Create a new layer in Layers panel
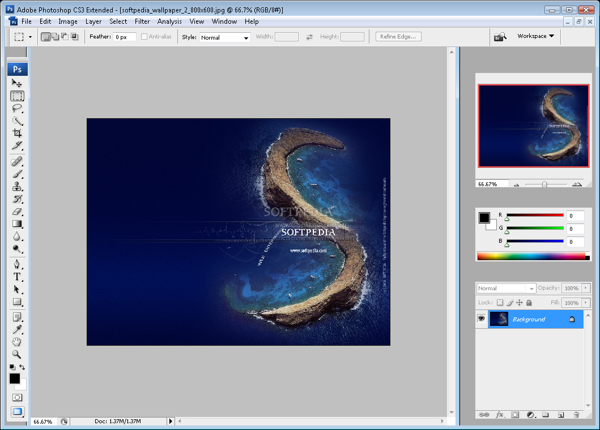The height and width of the screenshot is (430, 600). (560, 415)
